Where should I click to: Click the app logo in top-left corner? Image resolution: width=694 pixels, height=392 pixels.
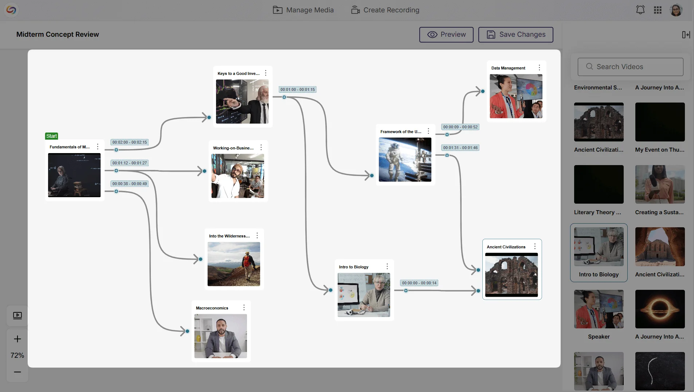(11, 10)
